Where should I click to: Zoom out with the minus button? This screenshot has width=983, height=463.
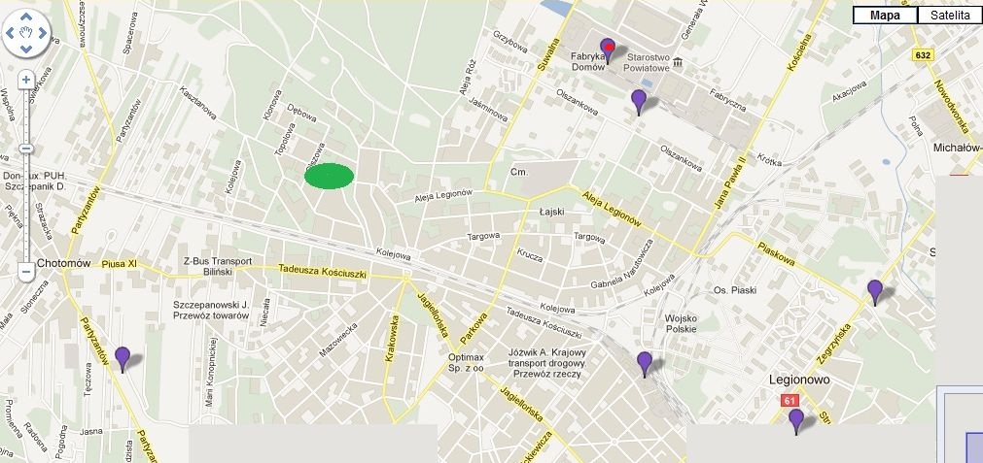(27, 273)
